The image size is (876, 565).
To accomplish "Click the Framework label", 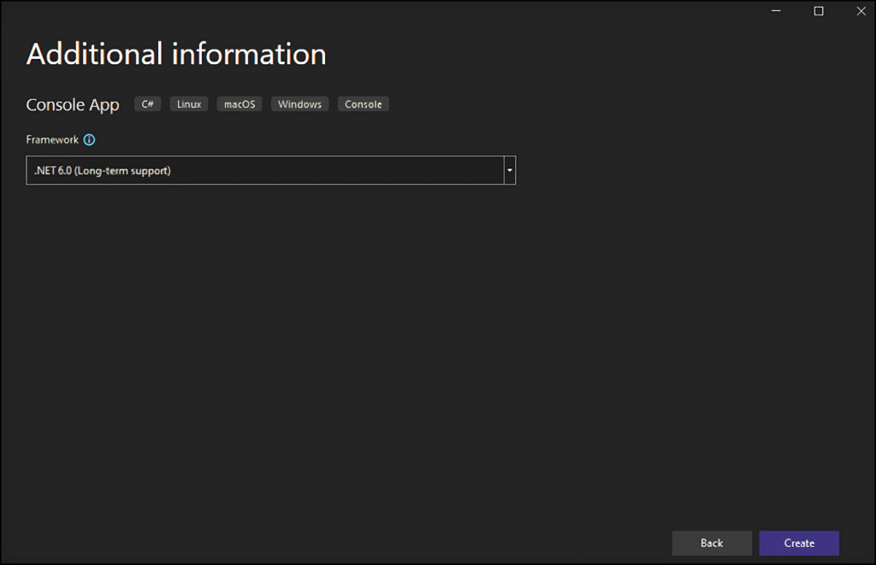I will coord(51,139).
